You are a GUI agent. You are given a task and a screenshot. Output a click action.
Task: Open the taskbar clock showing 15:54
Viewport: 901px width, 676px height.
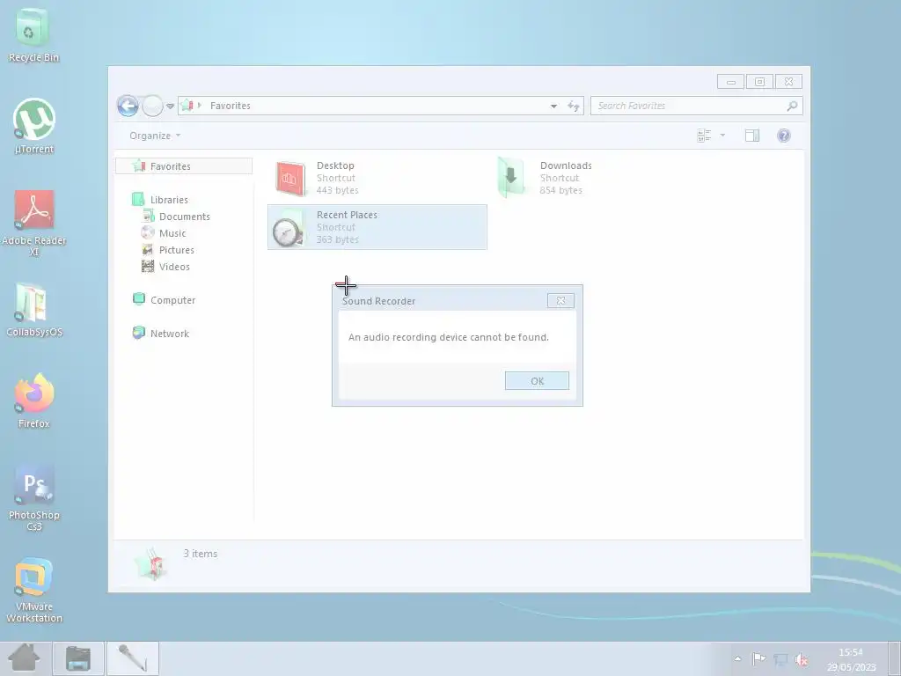pyautogui.click(x=851, y=659)
